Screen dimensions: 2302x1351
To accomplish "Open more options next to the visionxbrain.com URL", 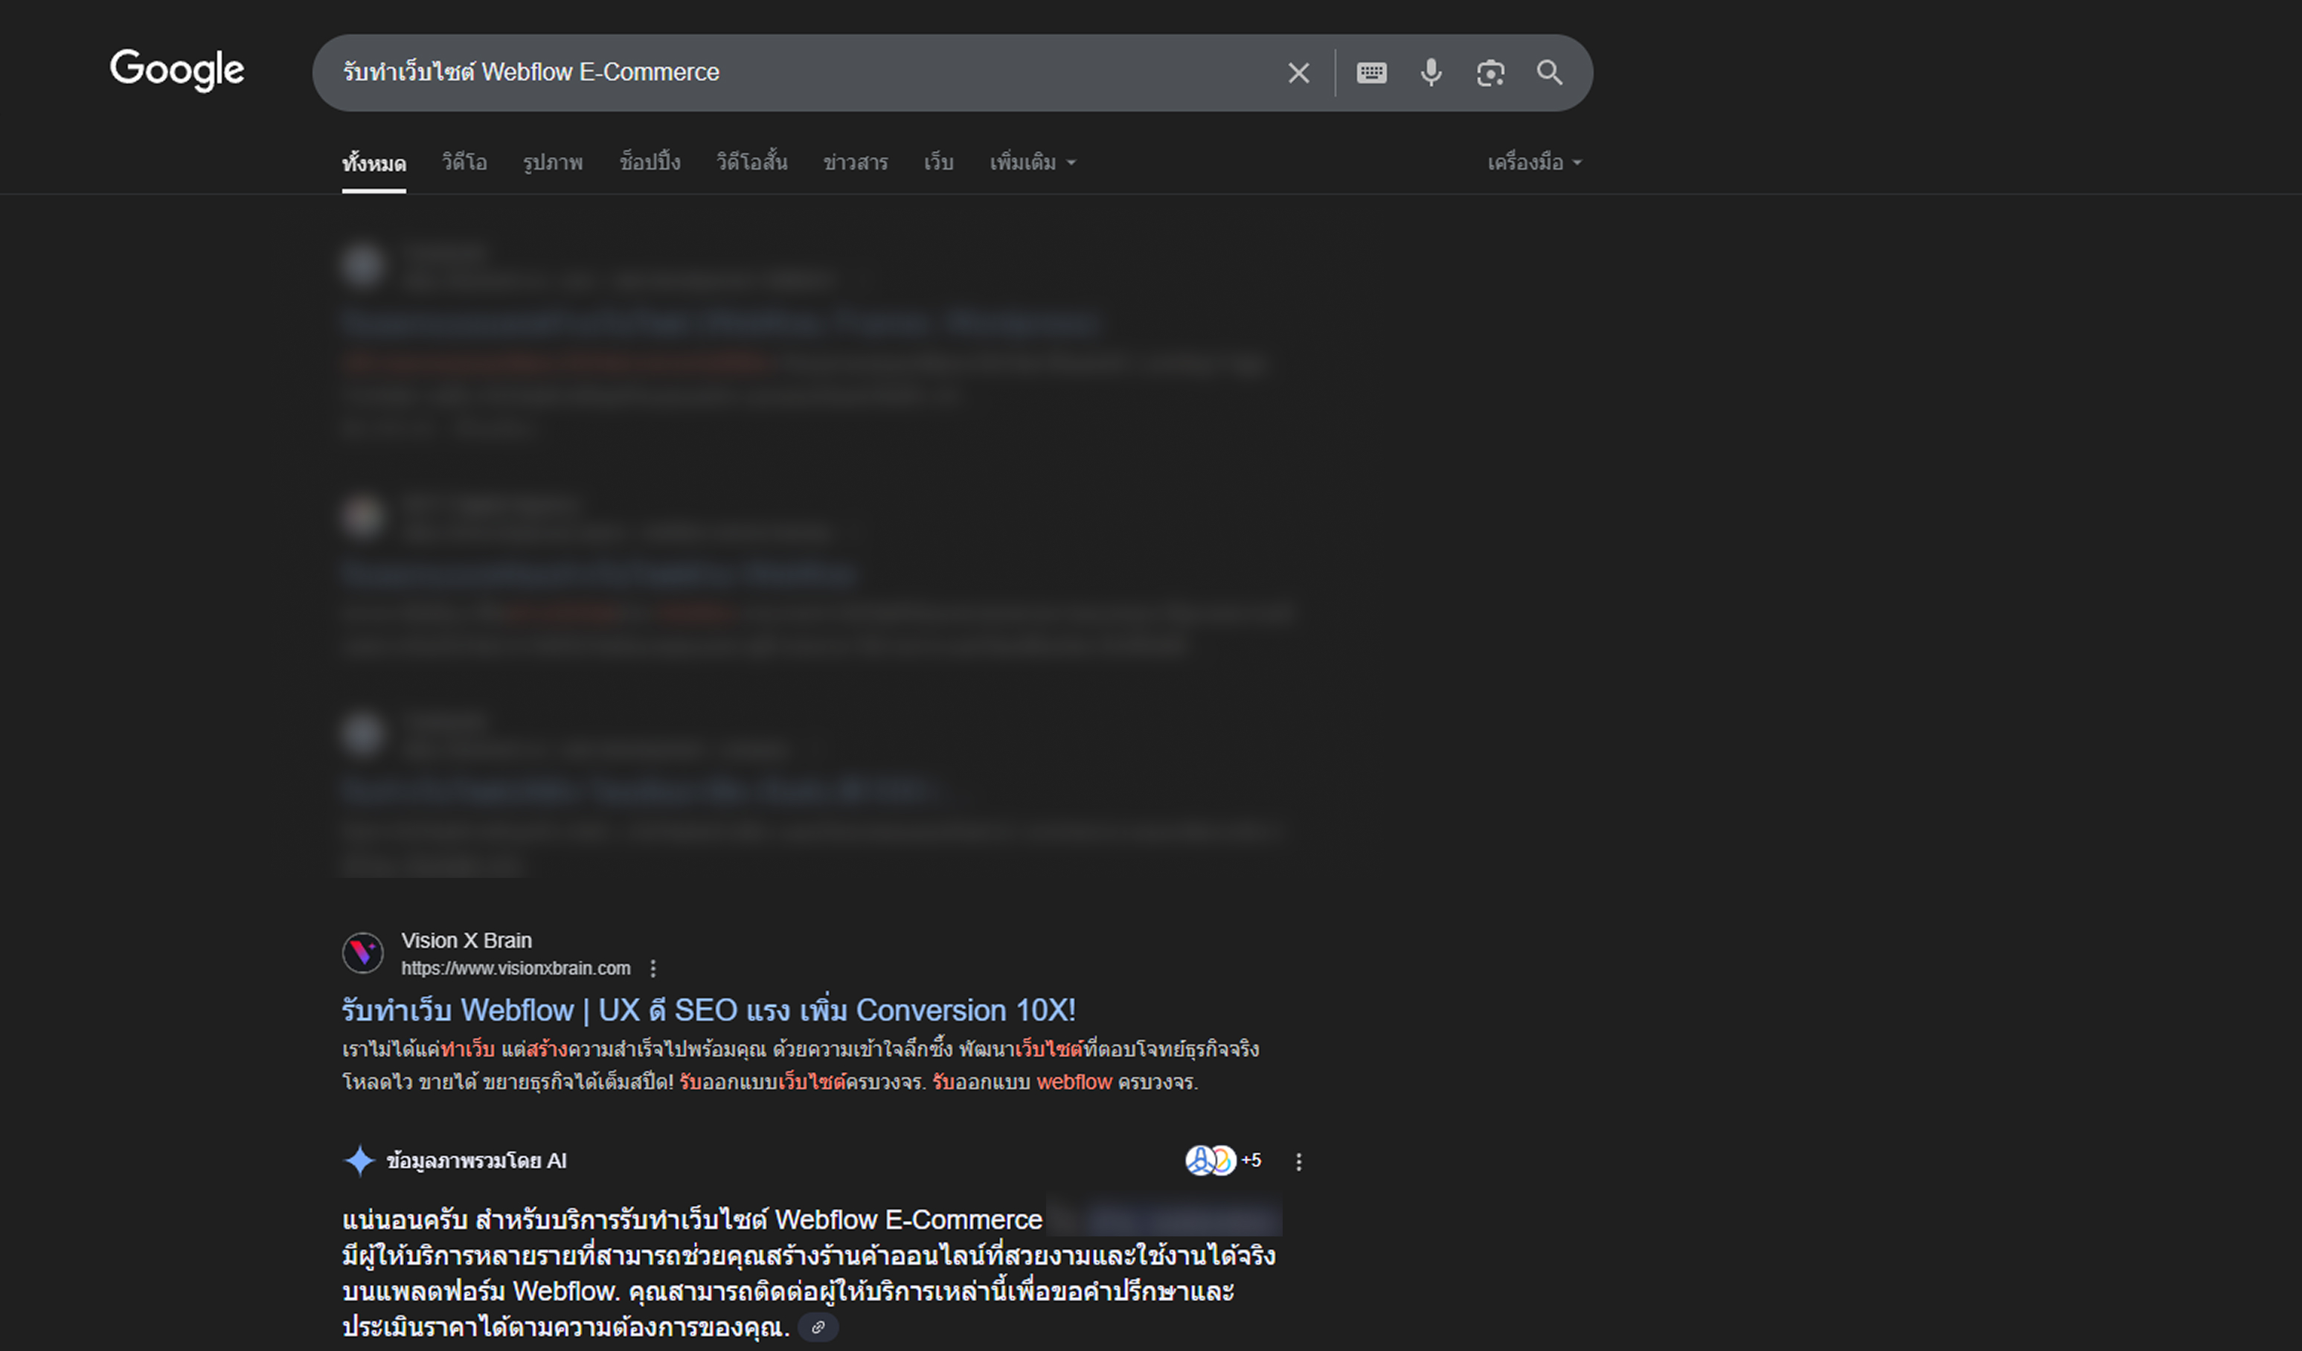I will coord(653,969).
